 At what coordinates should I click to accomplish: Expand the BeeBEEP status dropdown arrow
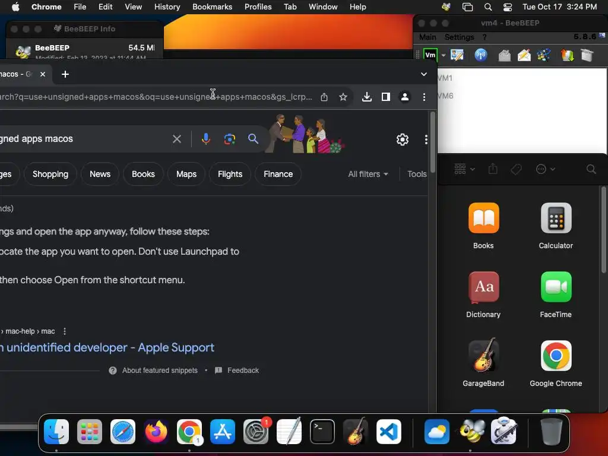click(x=443, y=55)
